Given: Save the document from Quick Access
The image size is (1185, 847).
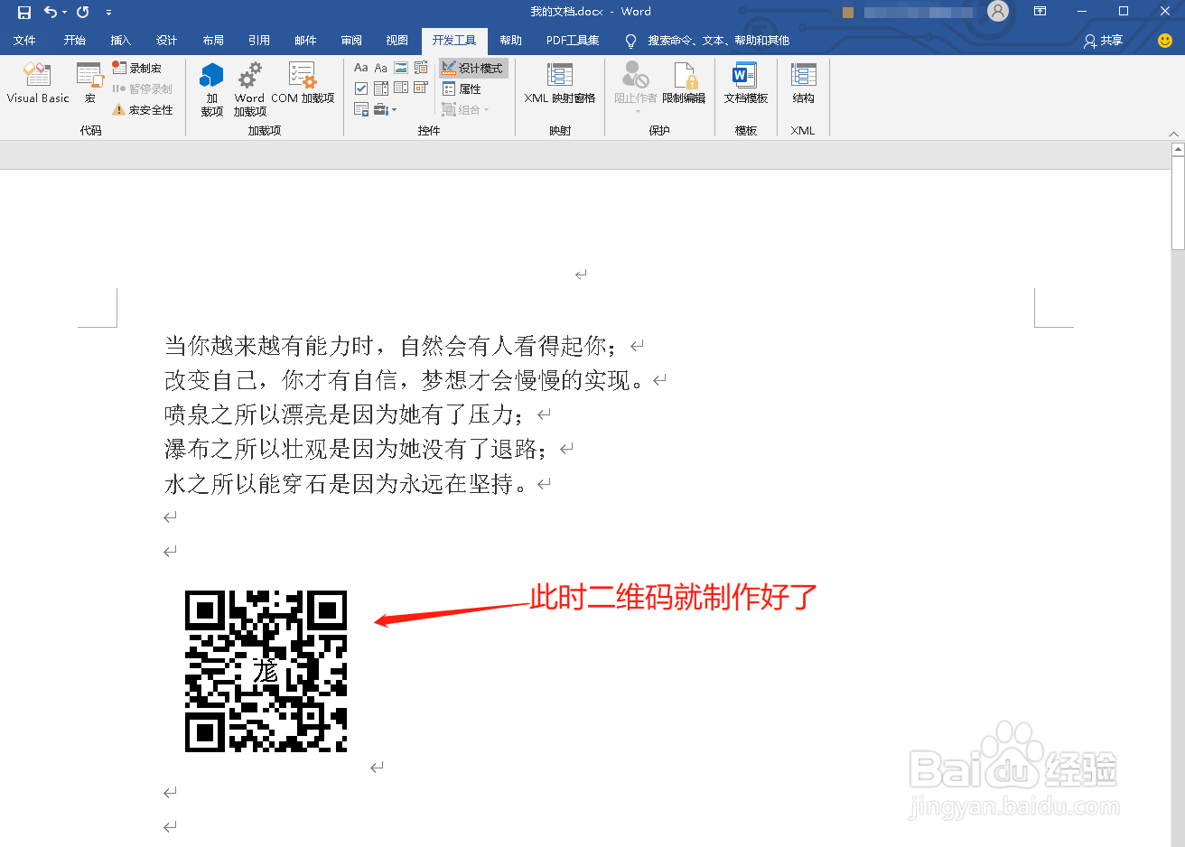Looking at the screenshot, I should pyautogui.click(x=24, y=12).
